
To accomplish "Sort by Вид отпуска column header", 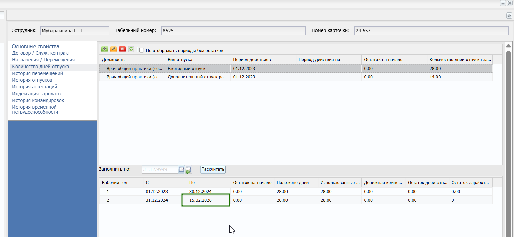I will tap(198, 59).
